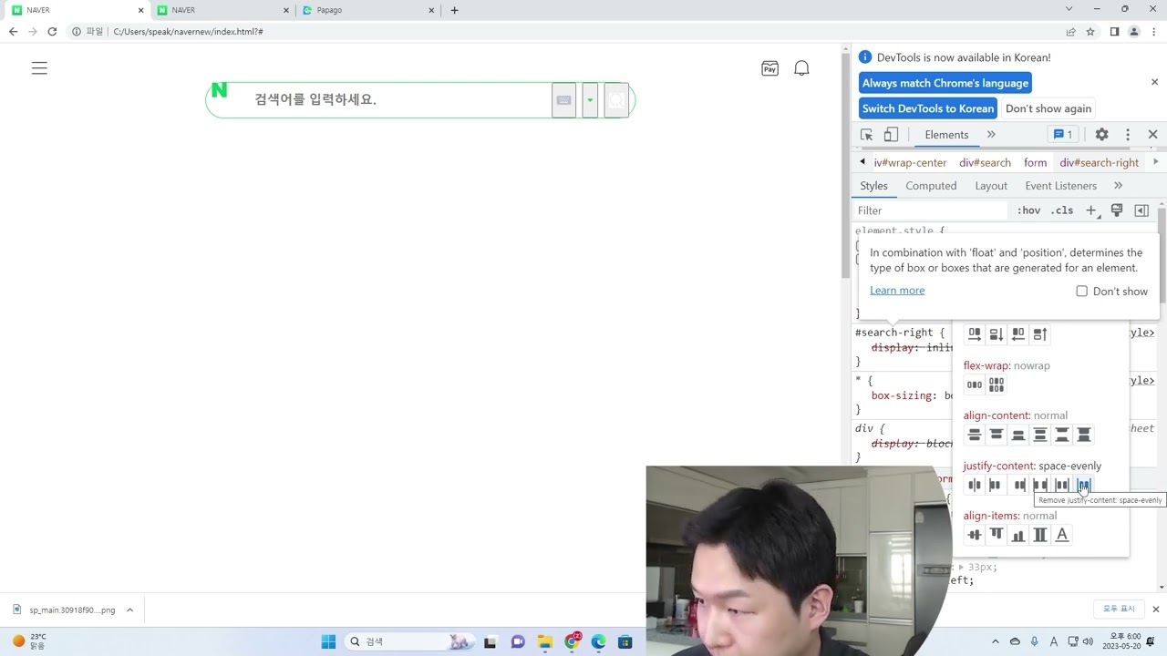Open the rendering emulation paintbrush icon
This screenshot has width=1167, height=656.
(1117, 210)
